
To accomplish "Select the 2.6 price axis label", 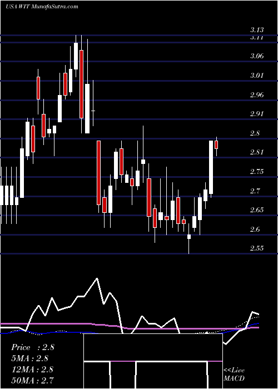I will pos(255,229).
